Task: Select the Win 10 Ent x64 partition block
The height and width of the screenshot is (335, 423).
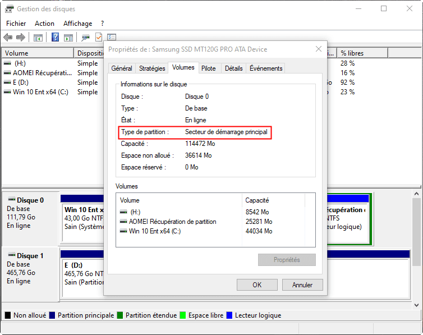Action: 82,218
